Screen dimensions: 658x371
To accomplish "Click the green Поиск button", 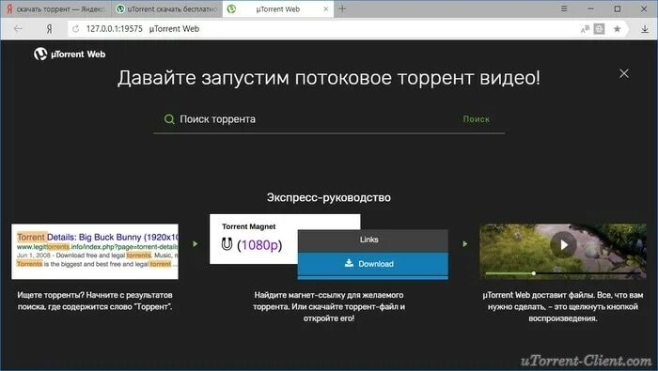I will coord(477,119).
